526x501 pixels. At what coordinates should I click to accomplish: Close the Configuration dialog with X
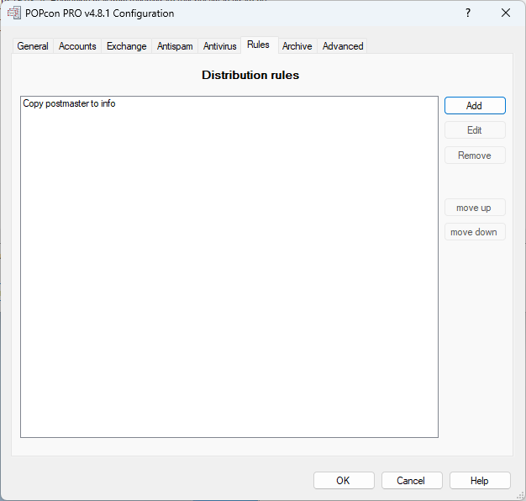point(506,13)
